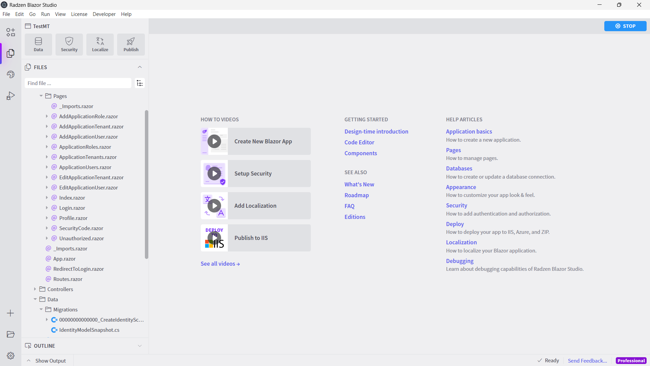The width and height of the screenshot is (650, 366).
Task: Open the Components getting started link
Action: pos(361,153)
